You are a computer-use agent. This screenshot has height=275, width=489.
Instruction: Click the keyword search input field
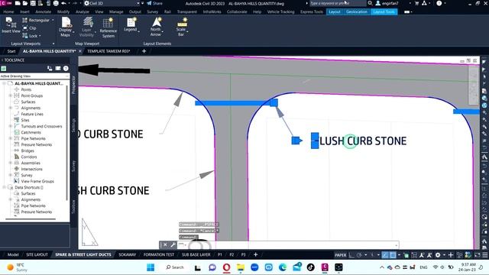tap(338, 3)
